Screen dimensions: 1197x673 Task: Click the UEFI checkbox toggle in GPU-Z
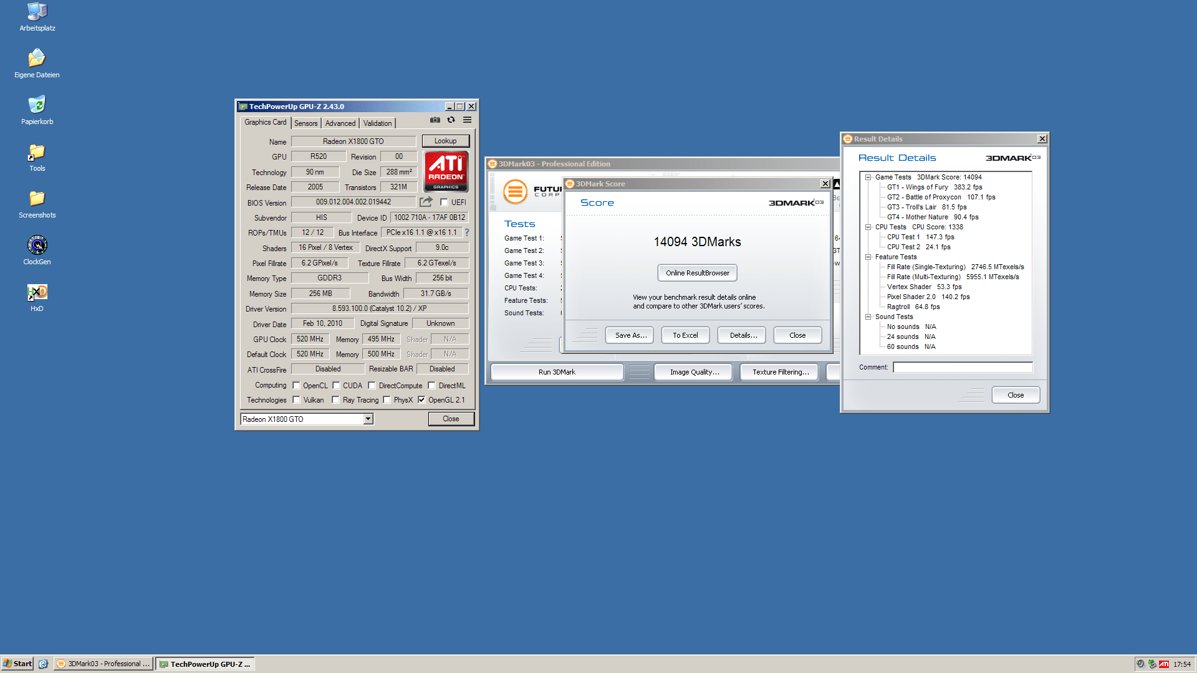pos(440,202)
